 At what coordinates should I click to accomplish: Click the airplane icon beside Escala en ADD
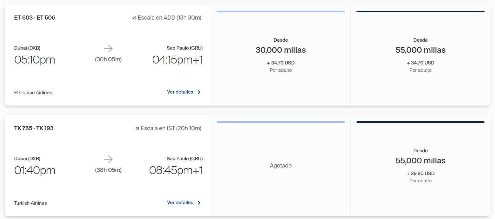[134, 18]
